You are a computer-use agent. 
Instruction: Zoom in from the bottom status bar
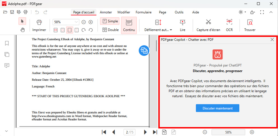[x=252, y=132]
